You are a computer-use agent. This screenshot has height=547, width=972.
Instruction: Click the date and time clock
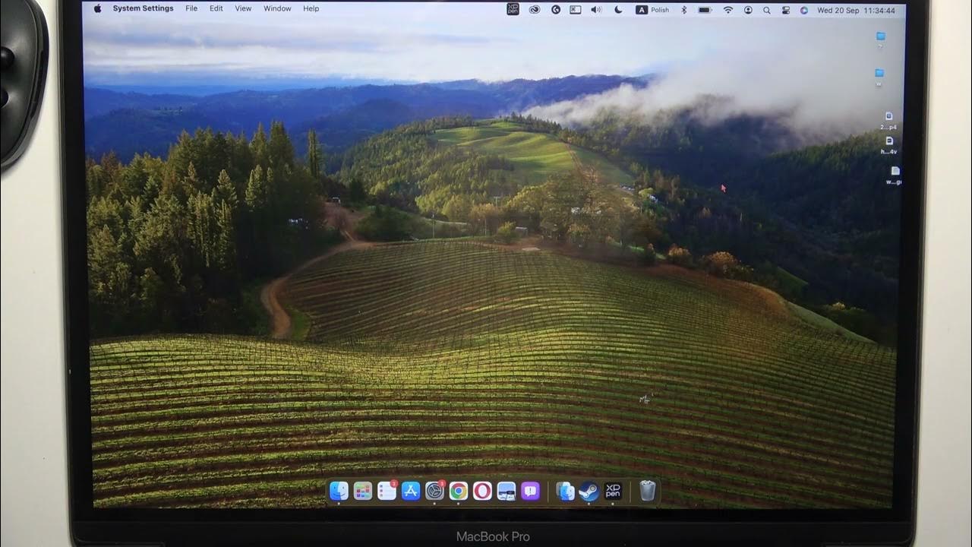856,11
